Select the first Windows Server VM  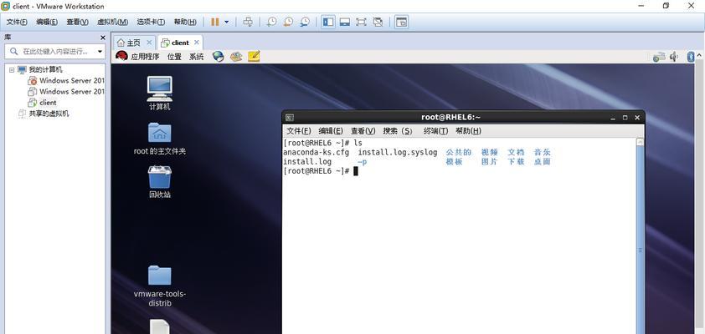71,81
